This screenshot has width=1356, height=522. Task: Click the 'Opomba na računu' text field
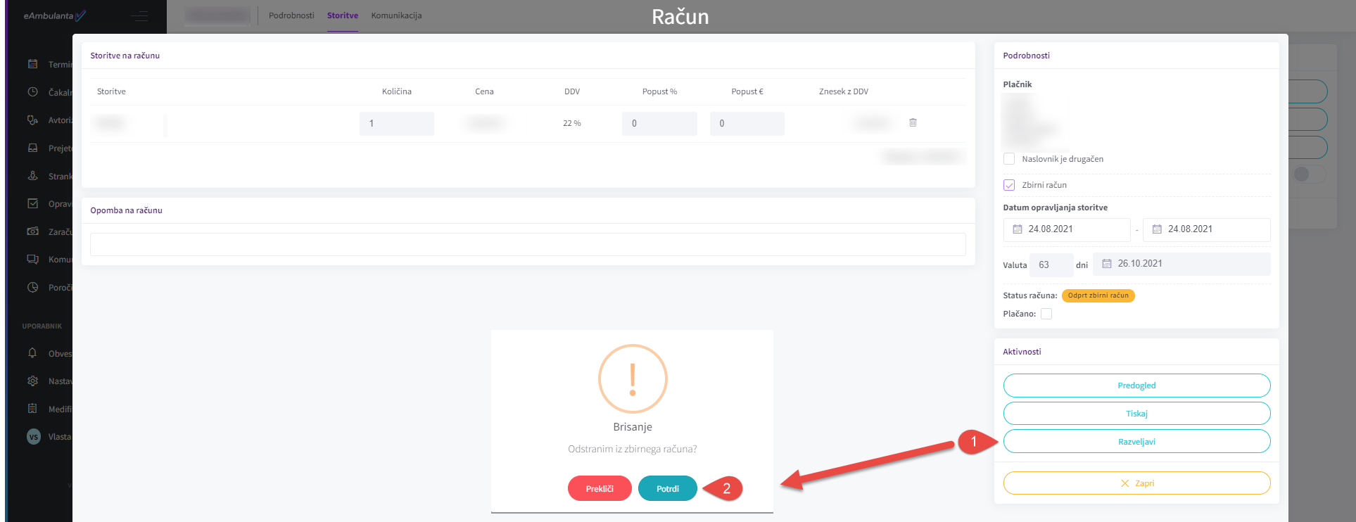(x=528, y=245)
